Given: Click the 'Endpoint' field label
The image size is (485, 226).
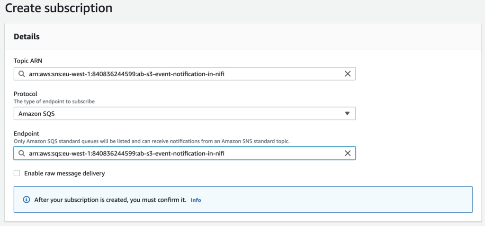Looking at the screenshot, I should 27,134.
